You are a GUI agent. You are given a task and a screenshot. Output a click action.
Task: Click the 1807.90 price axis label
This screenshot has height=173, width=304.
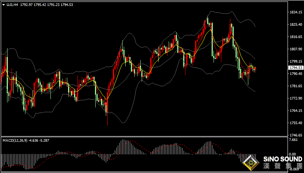(296, 49)
